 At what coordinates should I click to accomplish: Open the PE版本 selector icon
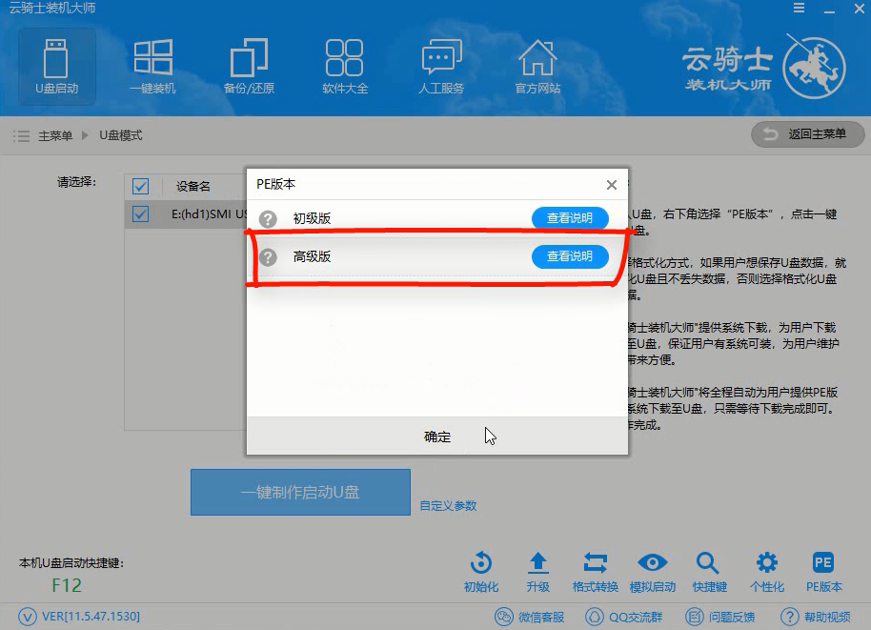(x=822, y=569)
